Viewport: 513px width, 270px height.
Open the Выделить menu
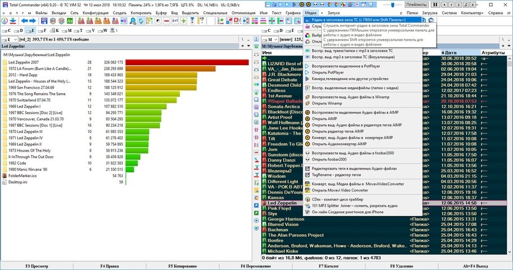(190, 13)
